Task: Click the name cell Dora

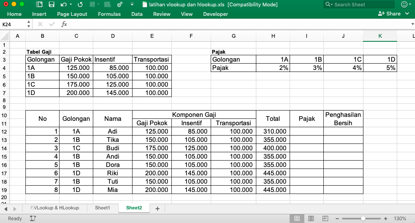Action: click(113, 165)
